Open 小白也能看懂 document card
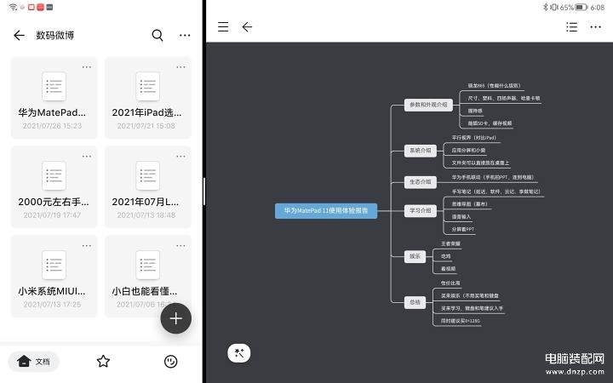613x383 pixels. [148, 276]
